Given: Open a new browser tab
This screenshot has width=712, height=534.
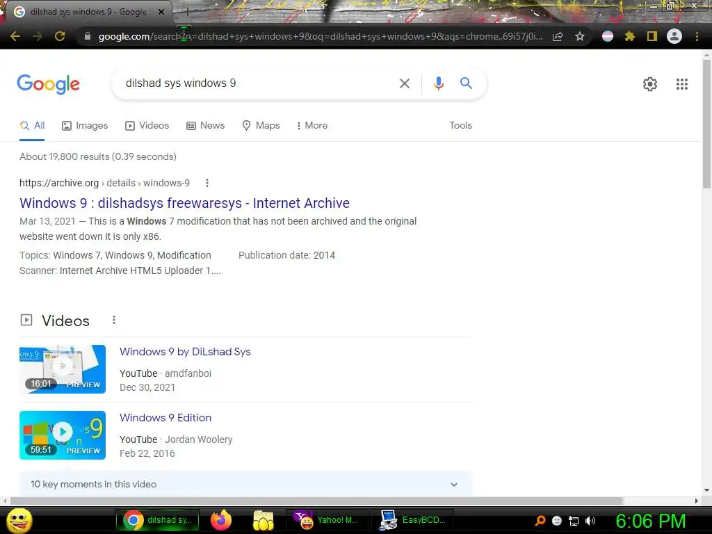Looking at the screenshot, I should (x=187, y=12).
